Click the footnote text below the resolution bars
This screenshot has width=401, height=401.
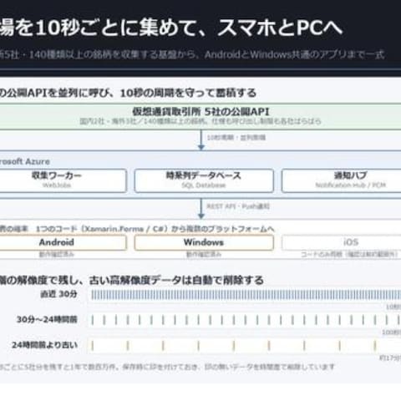(x=167, y=367)
